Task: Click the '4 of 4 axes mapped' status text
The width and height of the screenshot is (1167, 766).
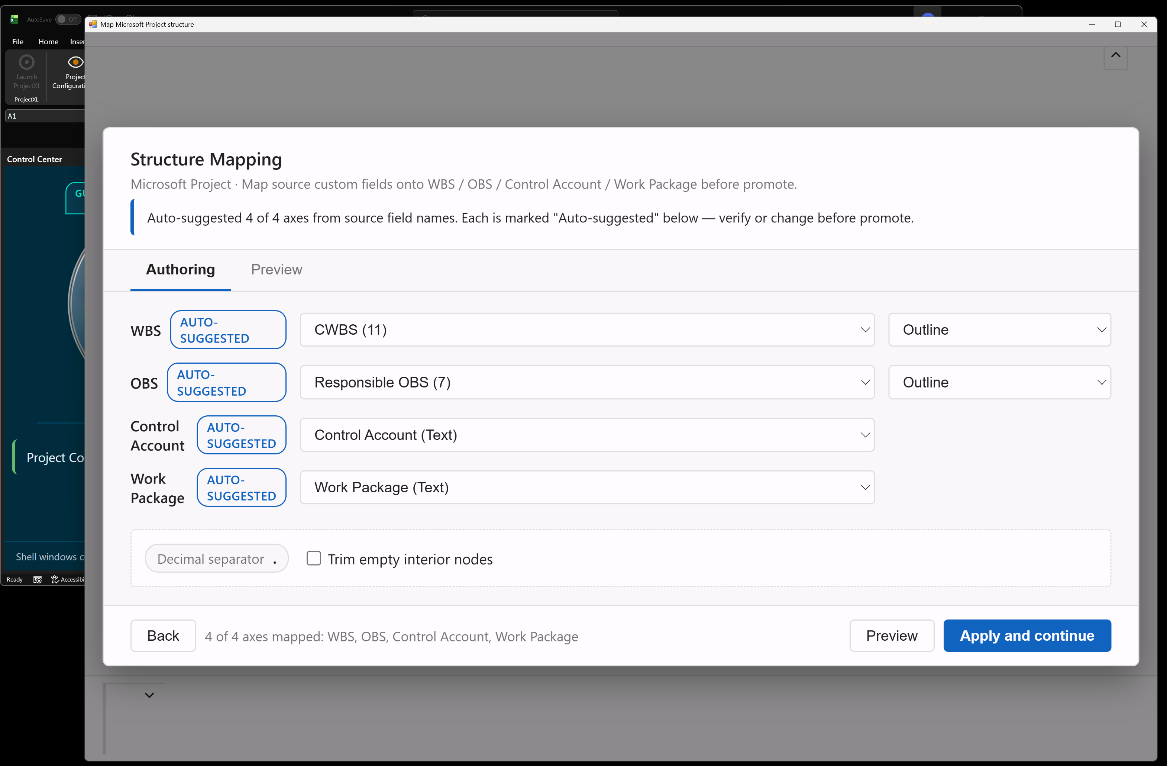Action: point(391,637)
